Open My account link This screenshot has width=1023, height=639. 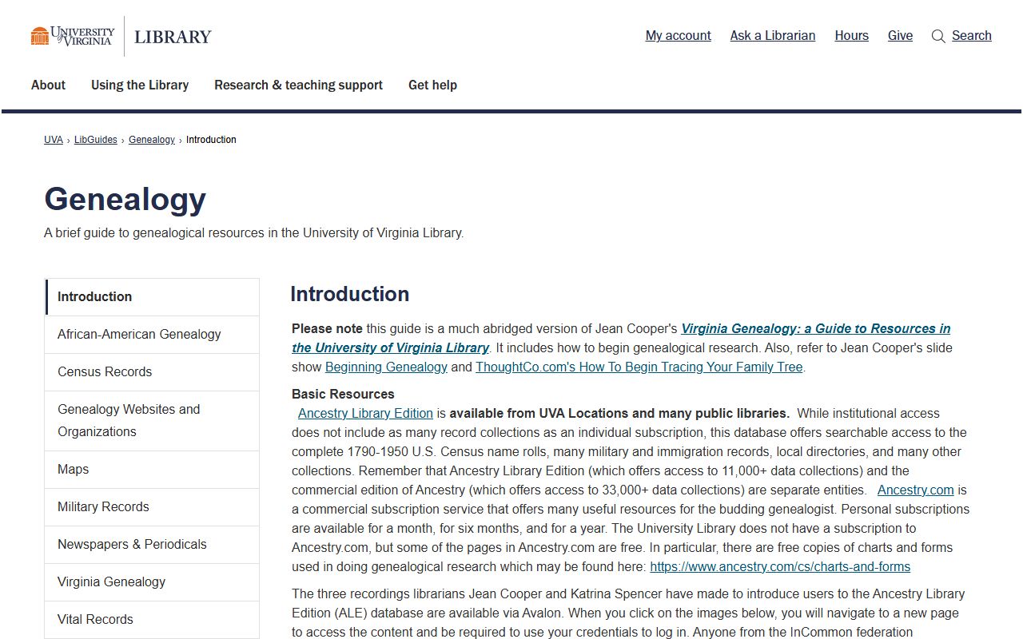(x=678, y=35)
